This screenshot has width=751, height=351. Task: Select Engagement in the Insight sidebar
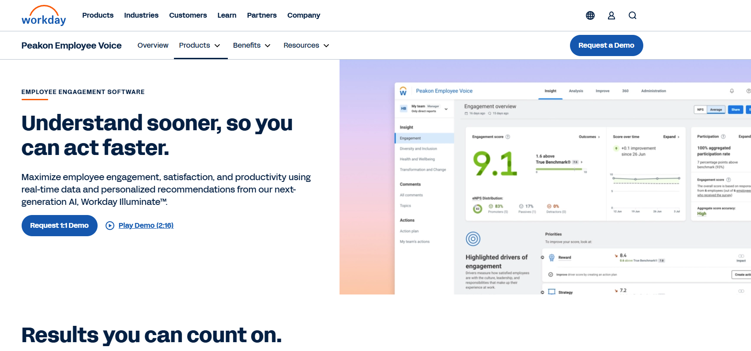coord(424,138)
